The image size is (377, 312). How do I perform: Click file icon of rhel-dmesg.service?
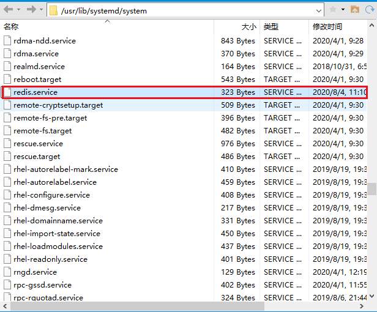pyautogui.click(x=7, y=208)
